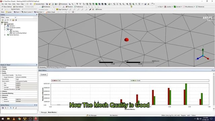Open the Location dropdown
Viewport: 215px width, 121px height.
169,7
